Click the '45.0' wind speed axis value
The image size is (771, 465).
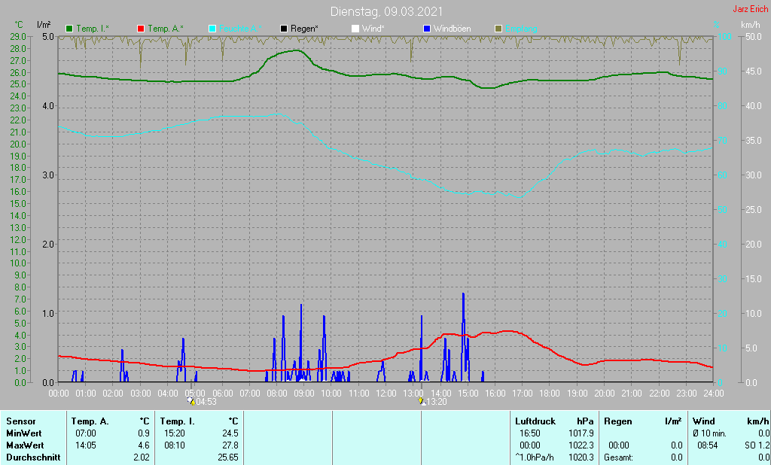[753, 71]
